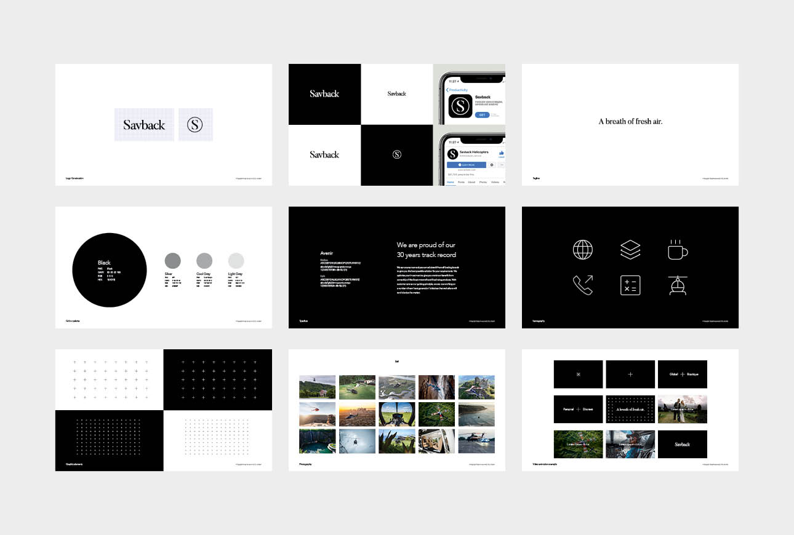Select the helicopter cockpit interior photo

397,414
